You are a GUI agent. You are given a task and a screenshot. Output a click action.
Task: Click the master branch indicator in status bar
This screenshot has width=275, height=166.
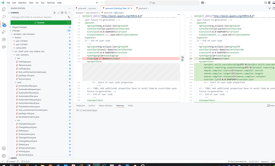pyautogui.click(x=12, y=162)
